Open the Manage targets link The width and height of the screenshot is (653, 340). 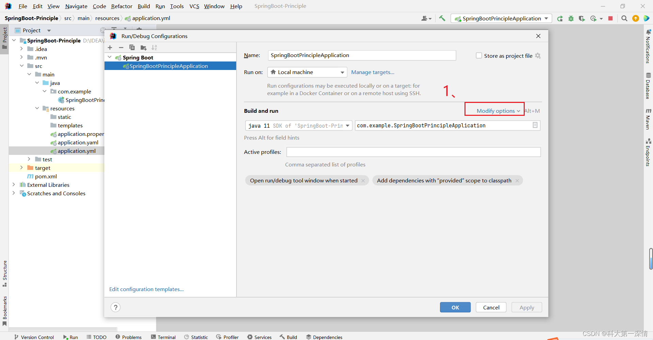coord(373,72)
